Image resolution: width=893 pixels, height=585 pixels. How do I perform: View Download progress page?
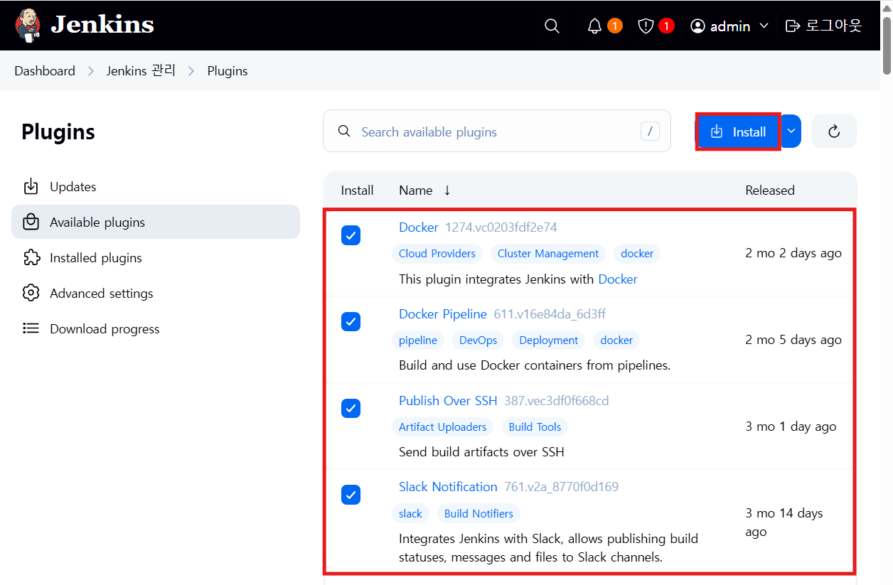point(156,329)
